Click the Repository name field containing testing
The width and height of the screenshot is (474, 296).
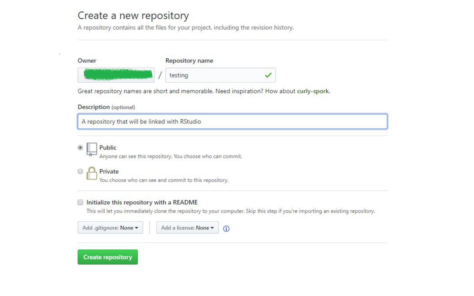221,75
